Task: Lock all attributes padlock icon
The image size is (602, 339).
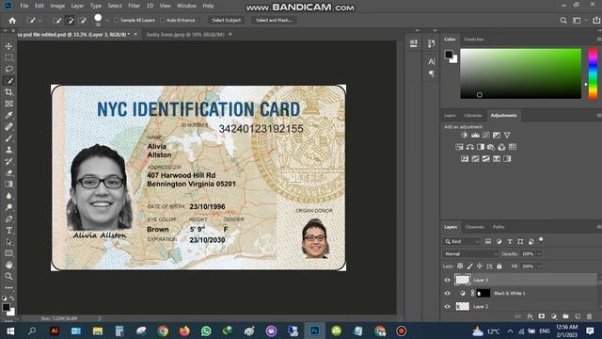Action: (499, 266)
